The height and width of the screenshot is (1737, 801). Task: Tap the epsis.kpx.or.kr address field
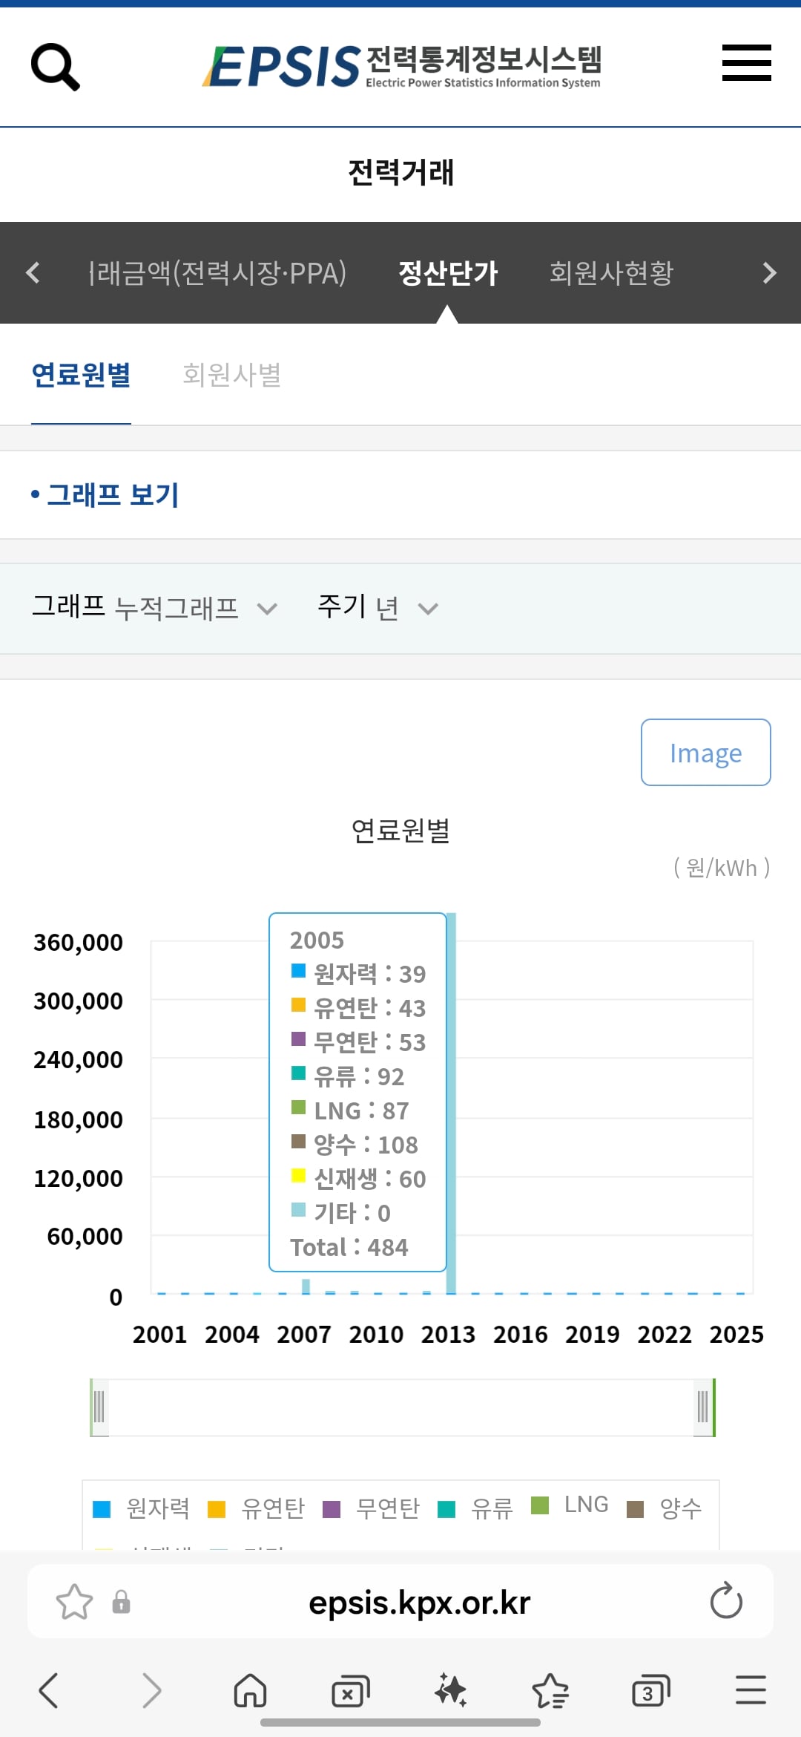point(419,1603)
